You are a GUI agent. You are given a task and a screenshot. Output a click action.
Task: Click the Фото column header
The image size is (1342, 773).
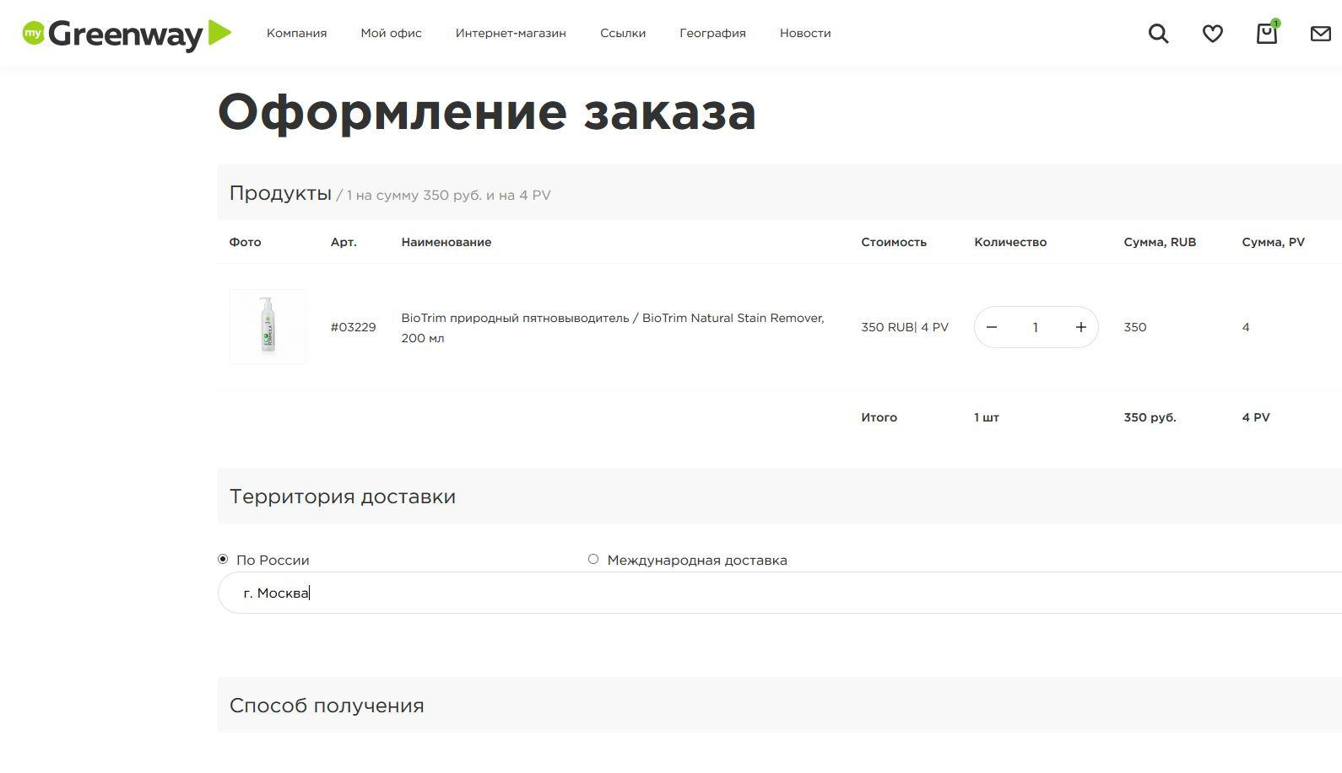click(x=245, y=242)
